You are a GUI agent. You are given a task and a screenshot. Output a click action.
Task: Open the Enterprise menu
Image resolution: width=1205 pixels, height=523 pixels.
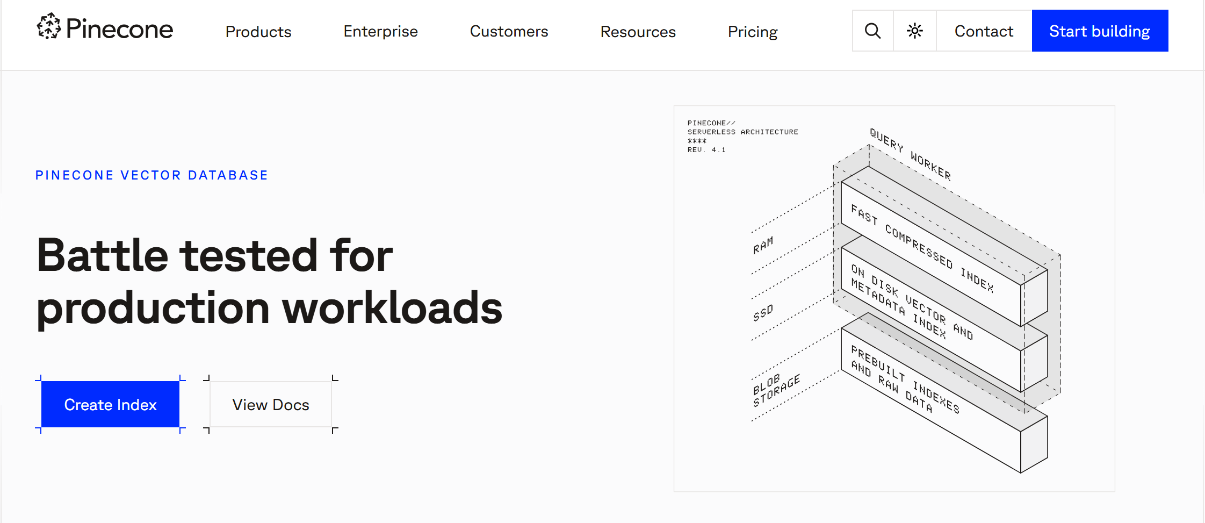(381, 32)
